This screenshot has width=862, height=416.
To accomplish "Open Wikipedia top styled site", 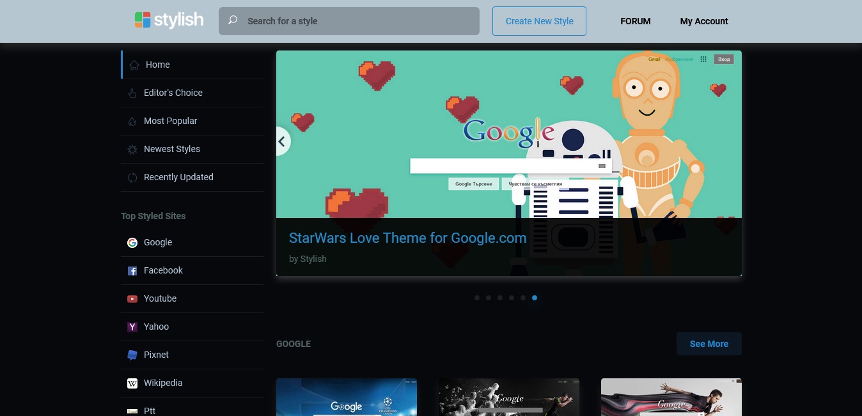I will click(192, 383).
